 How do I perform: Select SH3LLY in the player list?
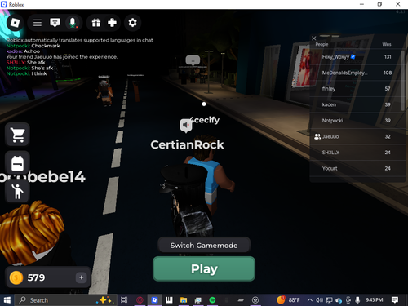[357, 153]
